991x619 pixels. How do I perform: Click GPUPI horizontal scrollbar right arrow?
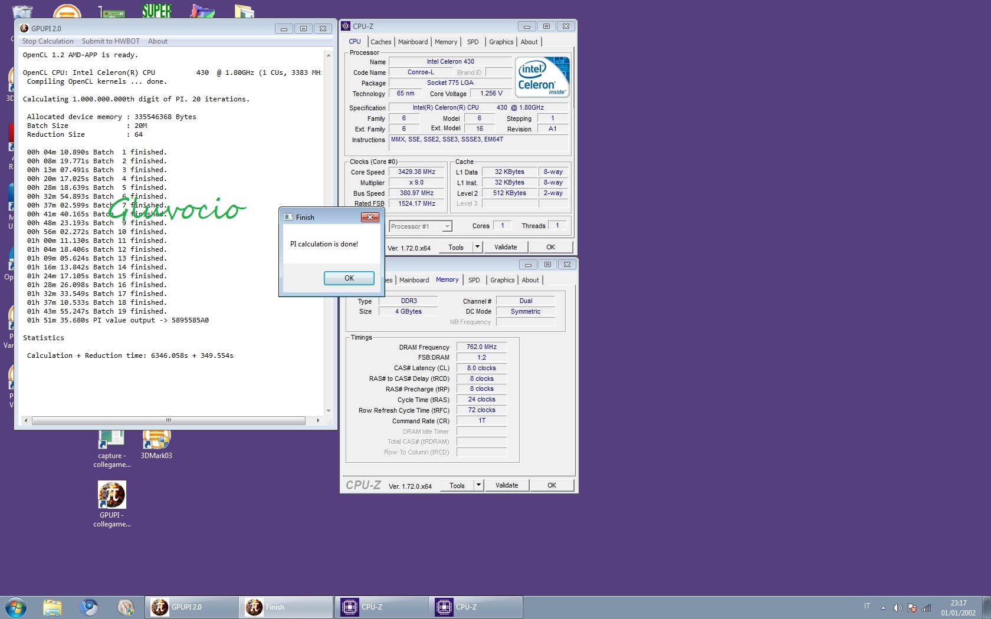pos(318,420)
